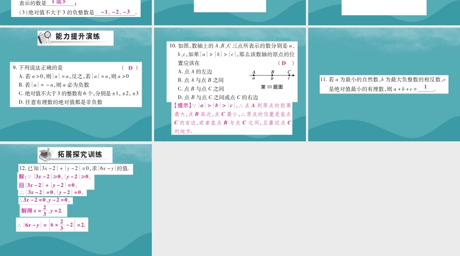Screen dimensions: 460x256
Task: Click option A. 点 A 的左边
Action: click(195, 72)
